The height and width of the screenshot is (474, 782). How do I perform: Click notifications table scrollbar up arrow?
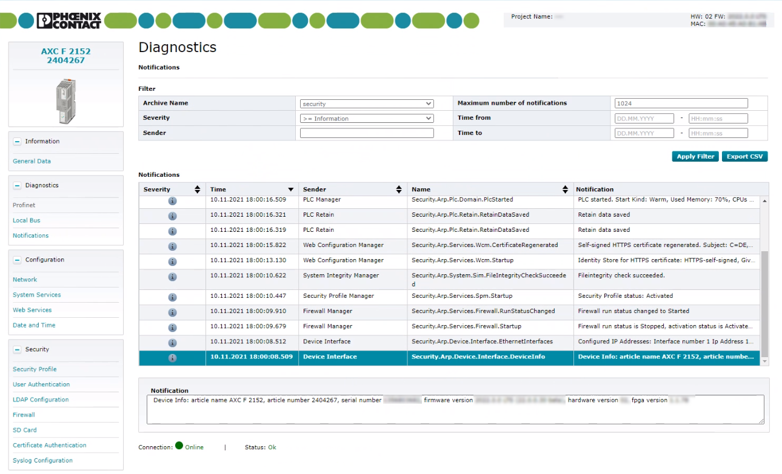click(x=764, y=200)
